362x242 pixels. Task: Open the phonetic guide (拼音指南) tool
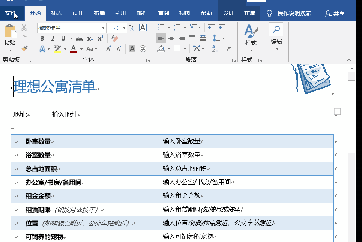(132, 27)
